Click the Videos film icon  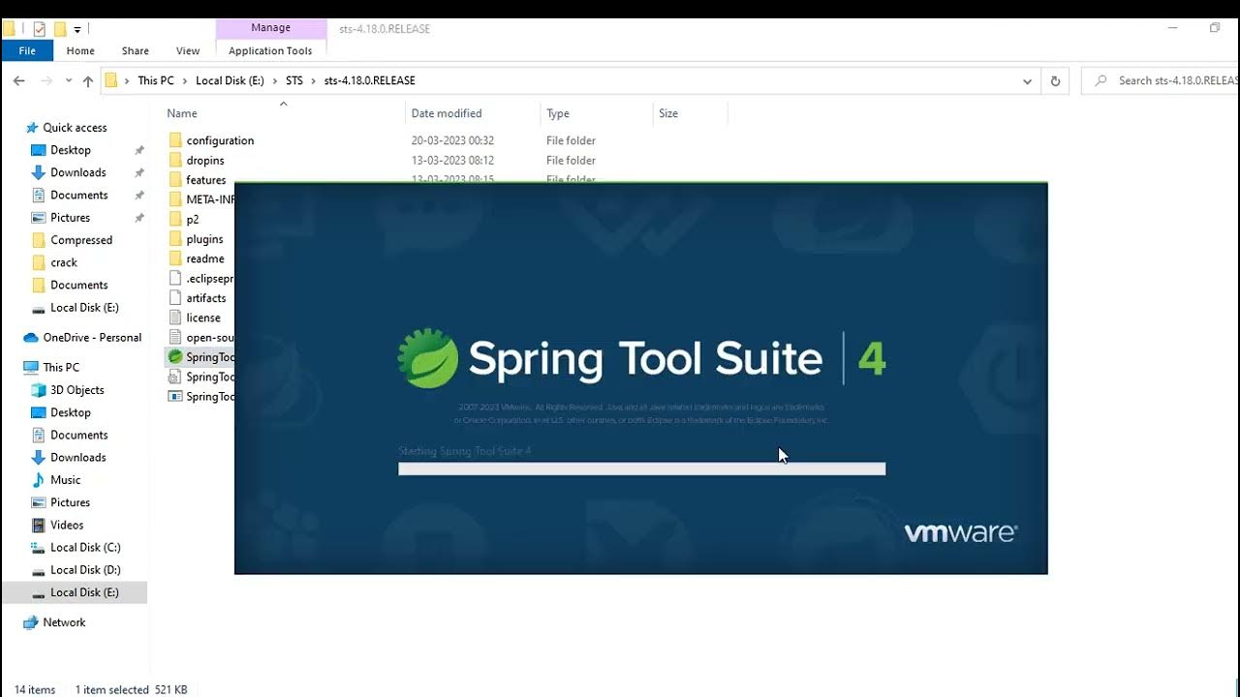[39, 525]
